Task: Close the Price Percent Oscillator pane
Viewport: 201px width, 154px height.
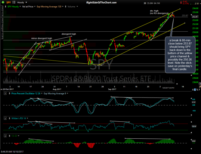Action: pos(5,93)
